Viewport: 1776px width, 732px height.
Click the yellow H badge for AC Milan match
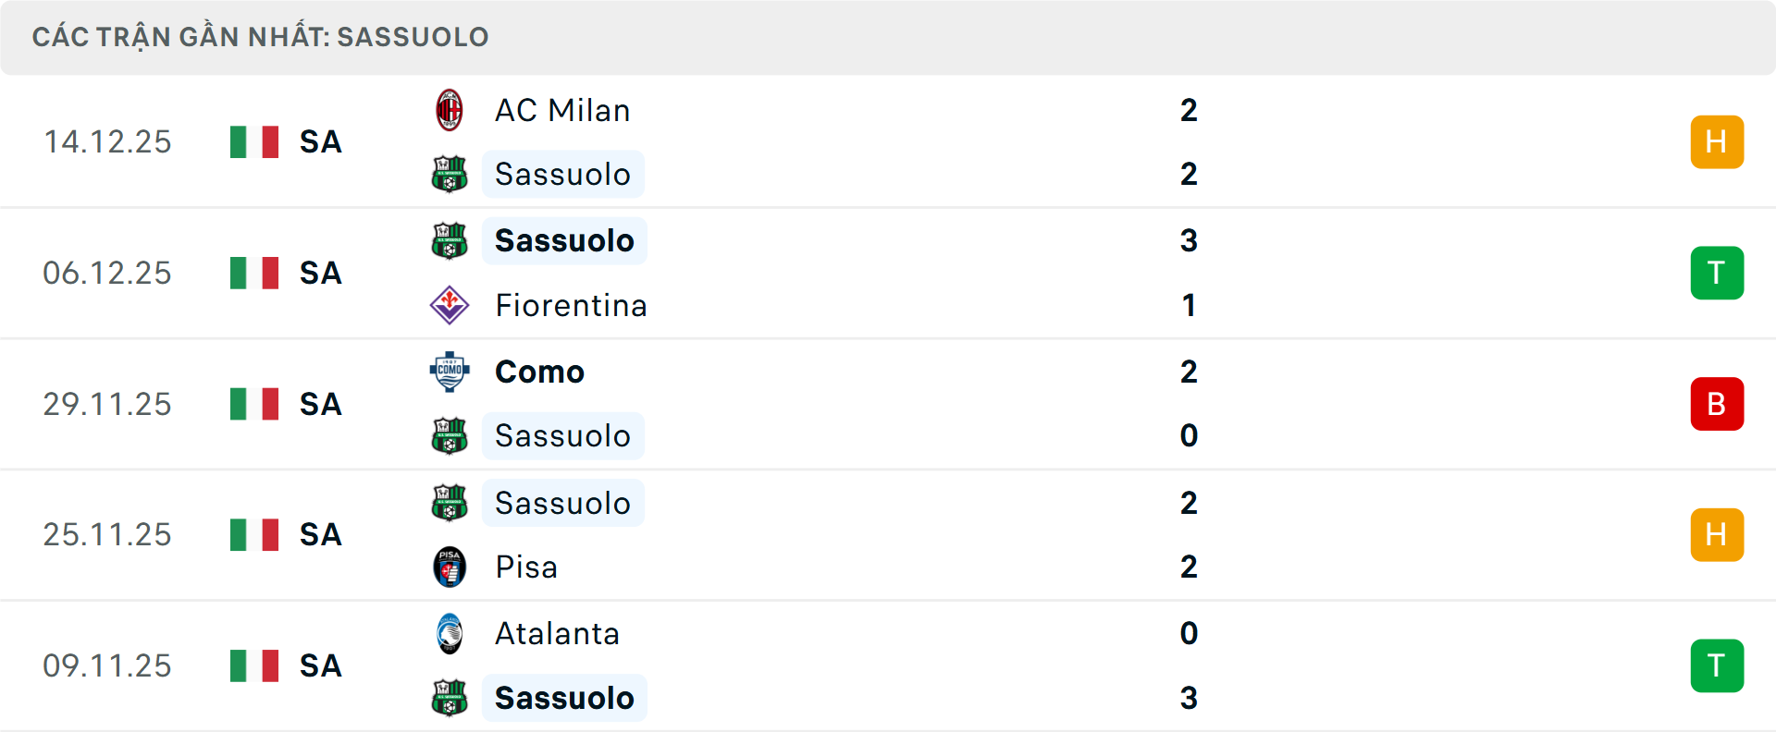pos(1717,141)
